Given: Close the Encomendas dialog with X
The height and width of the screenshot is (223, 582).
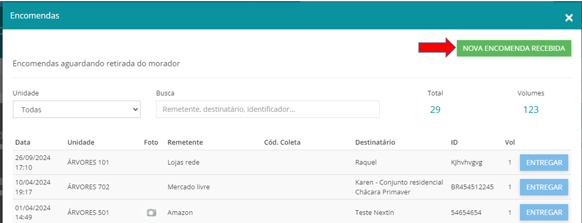Looking at the screenshot, I should pyautogui.click(x=569, y=18).
